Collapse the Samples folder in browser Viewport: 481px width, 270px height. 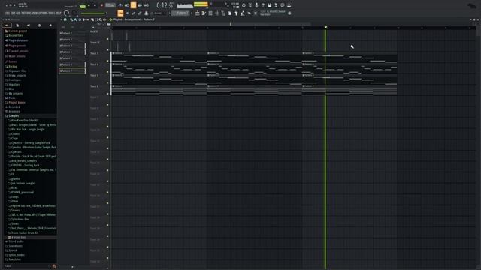pyautogui.click(x=14, y=116)
